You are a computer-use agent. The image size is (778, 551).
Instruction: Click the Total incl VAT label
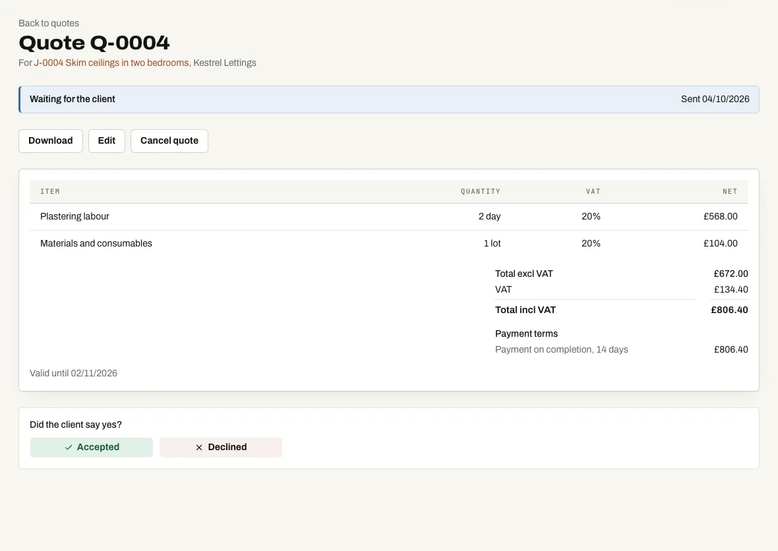point(525,310)
